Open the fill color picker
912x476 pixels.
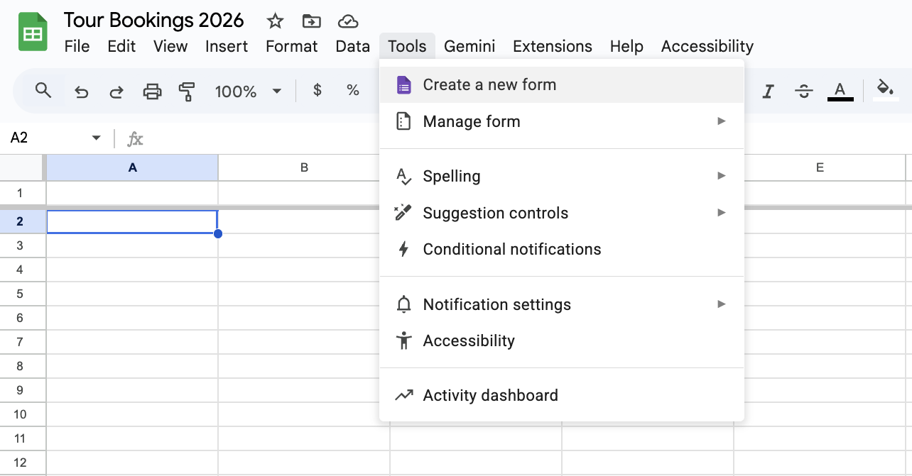pyautogui.click(x=885, y=91)
